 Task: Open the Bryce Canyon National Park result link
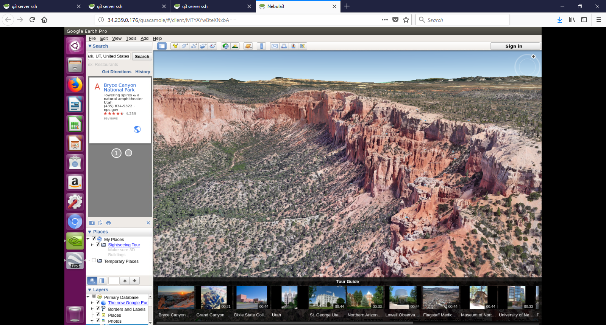tap(120, 87)
